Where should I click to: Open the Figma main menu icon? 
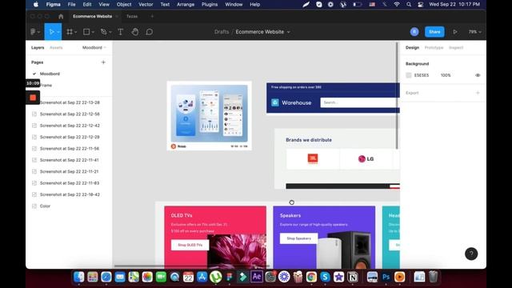tap(34, 32)
